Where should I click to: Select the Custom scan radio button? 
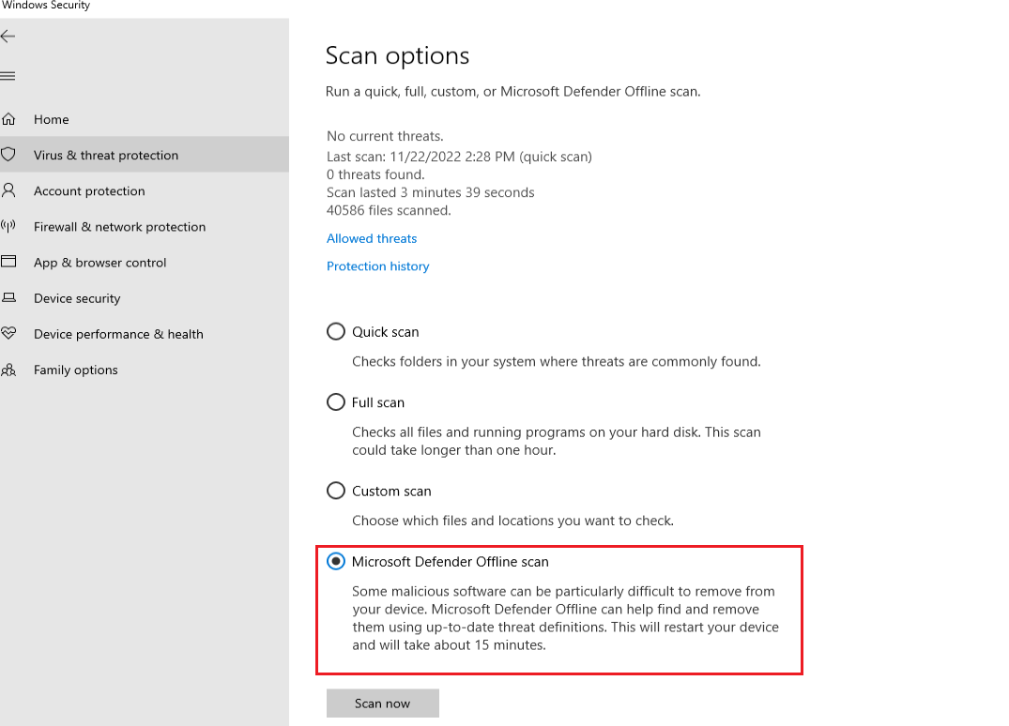pos(336,491)
